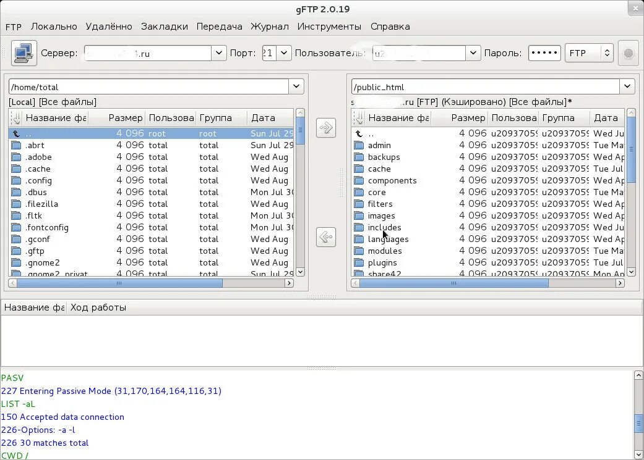Select the local .gconf folder row
Viewport: 644px width, 460px height.
(151, 239)
